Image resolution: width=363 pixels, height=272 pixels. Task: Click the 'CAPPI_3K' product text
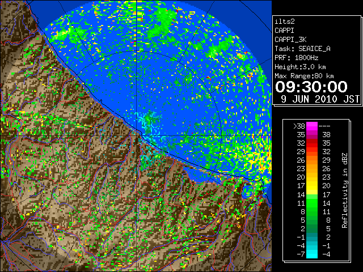tap(290, 40)
